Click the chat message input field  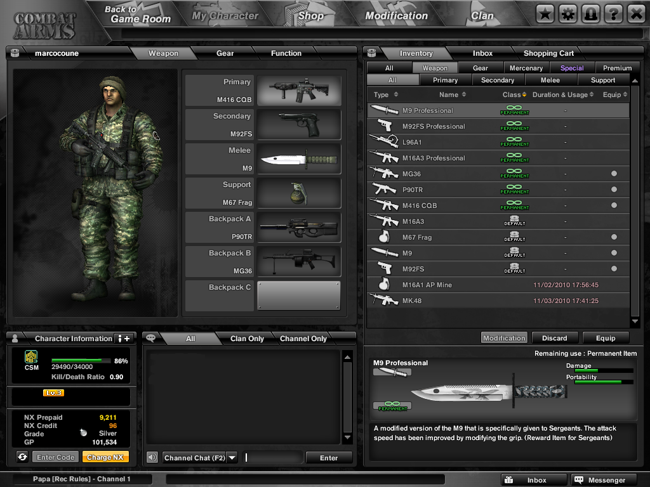(x=273, y=458)
